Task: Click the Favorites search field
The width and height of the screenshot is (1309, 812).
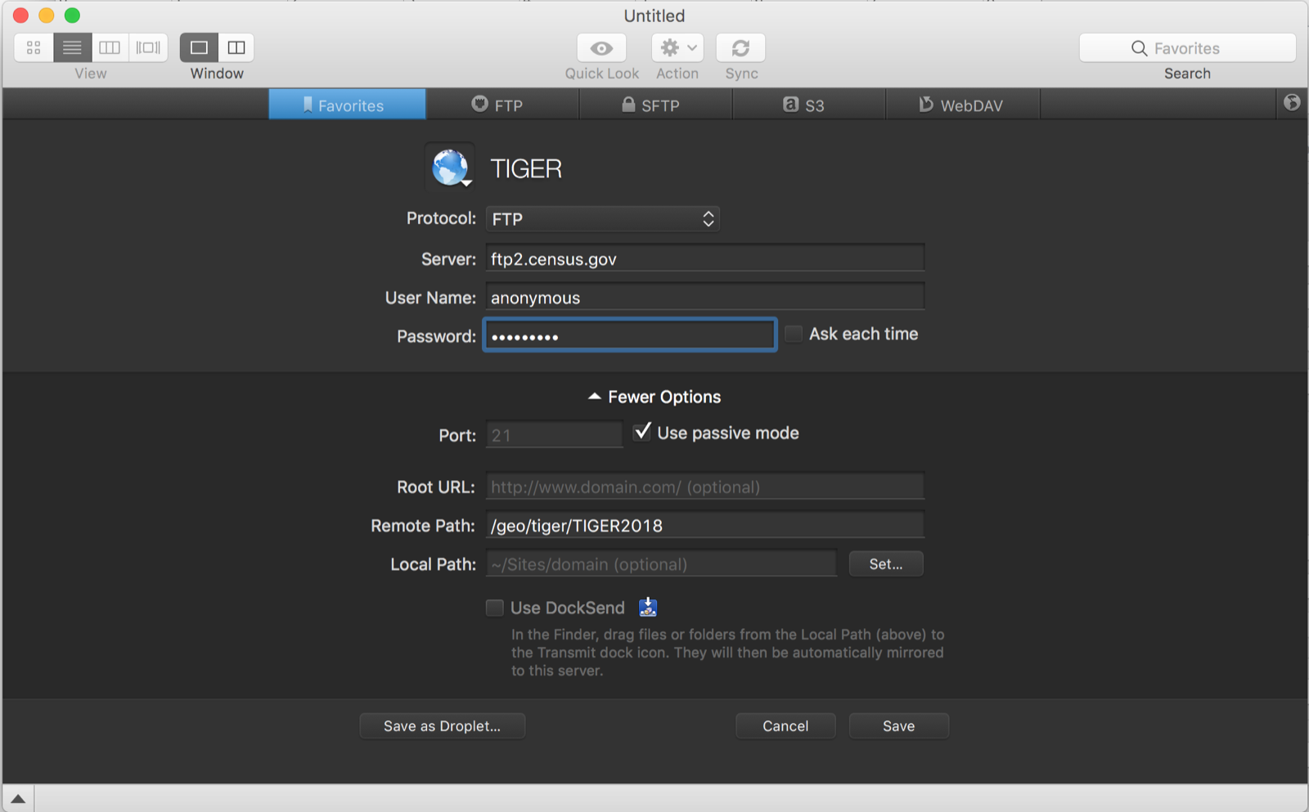Action: tap(1187, 48)
